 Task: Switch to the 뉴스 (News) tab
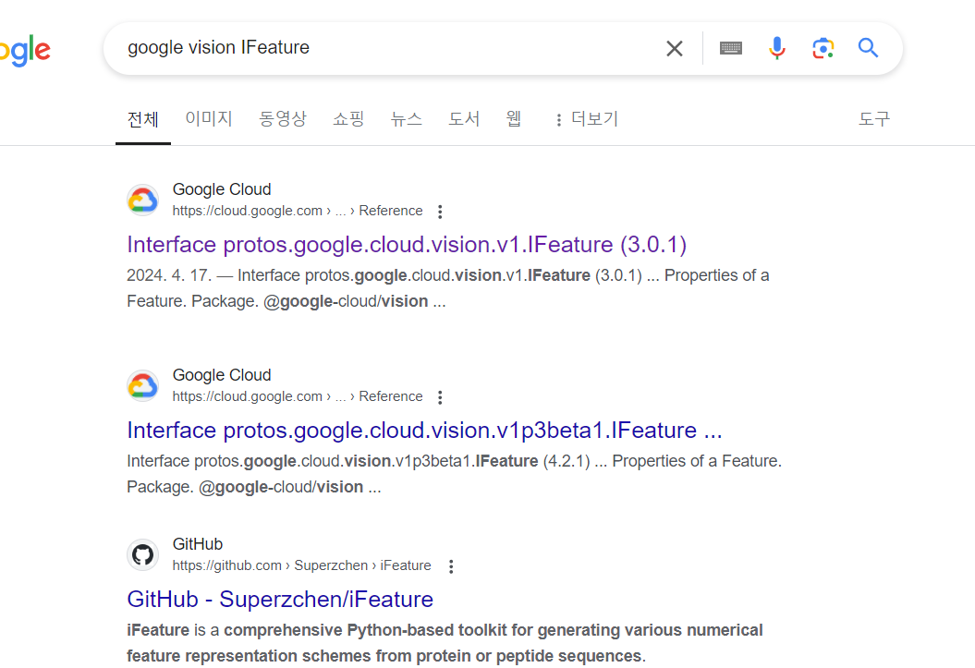tap(406, 118)
